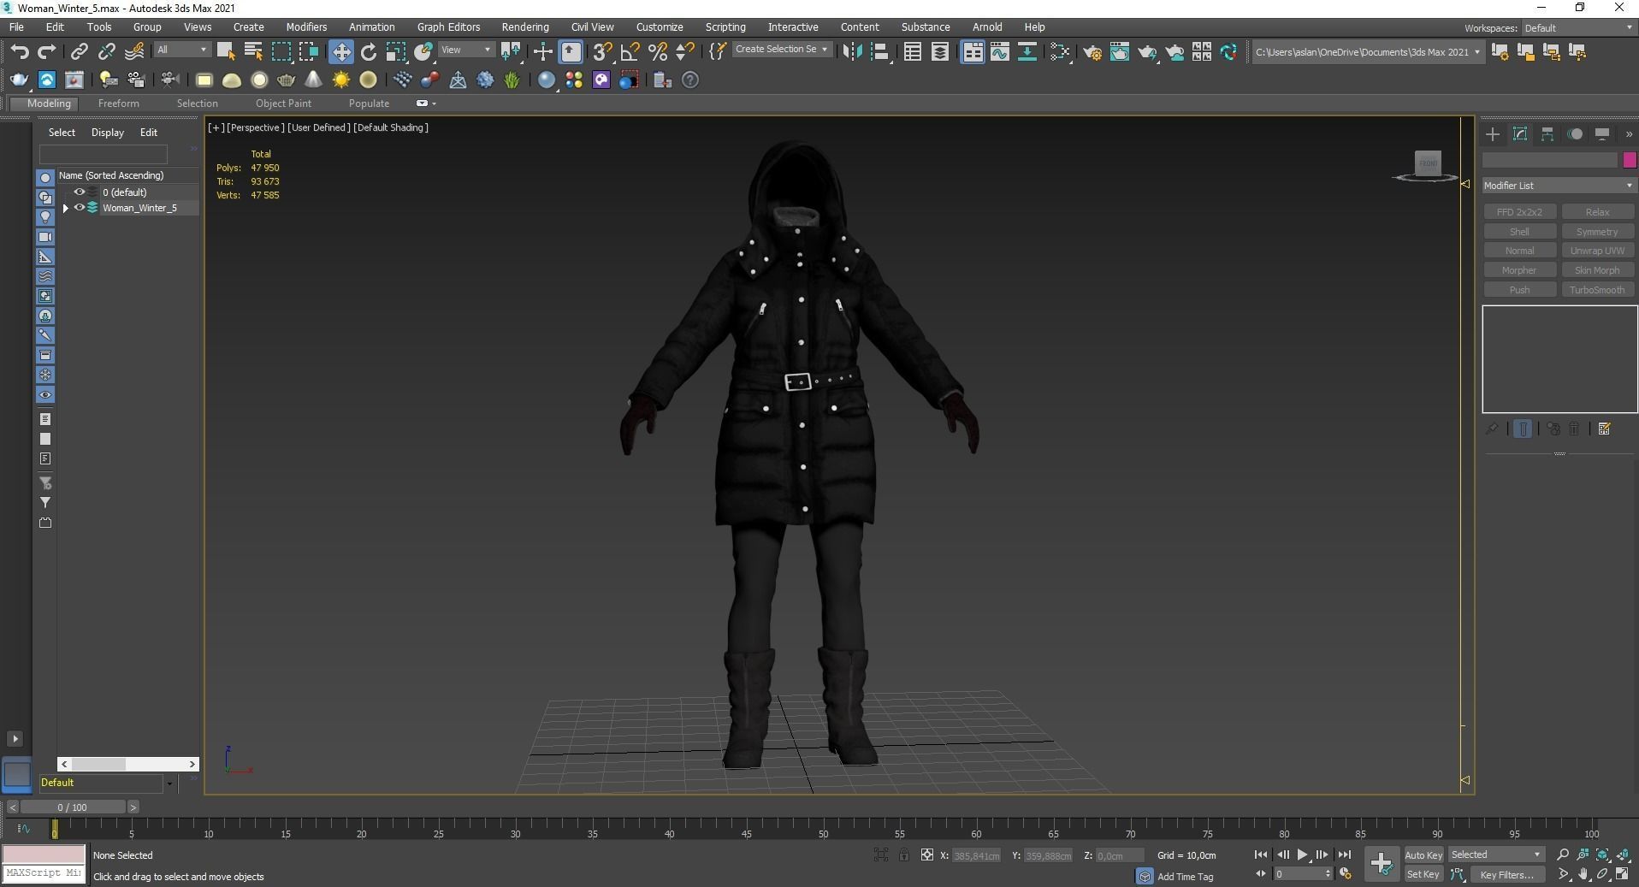Viewport: 1639px width, 887px height.
Task: Click the Align tool icon
Action: coord(880,52)
